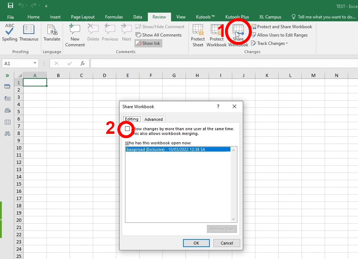Insert a New Comment

(75, 34)
